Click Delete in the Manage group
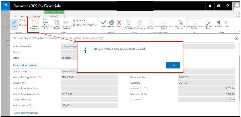Screen dimensions: 241x117 point(23,25)
